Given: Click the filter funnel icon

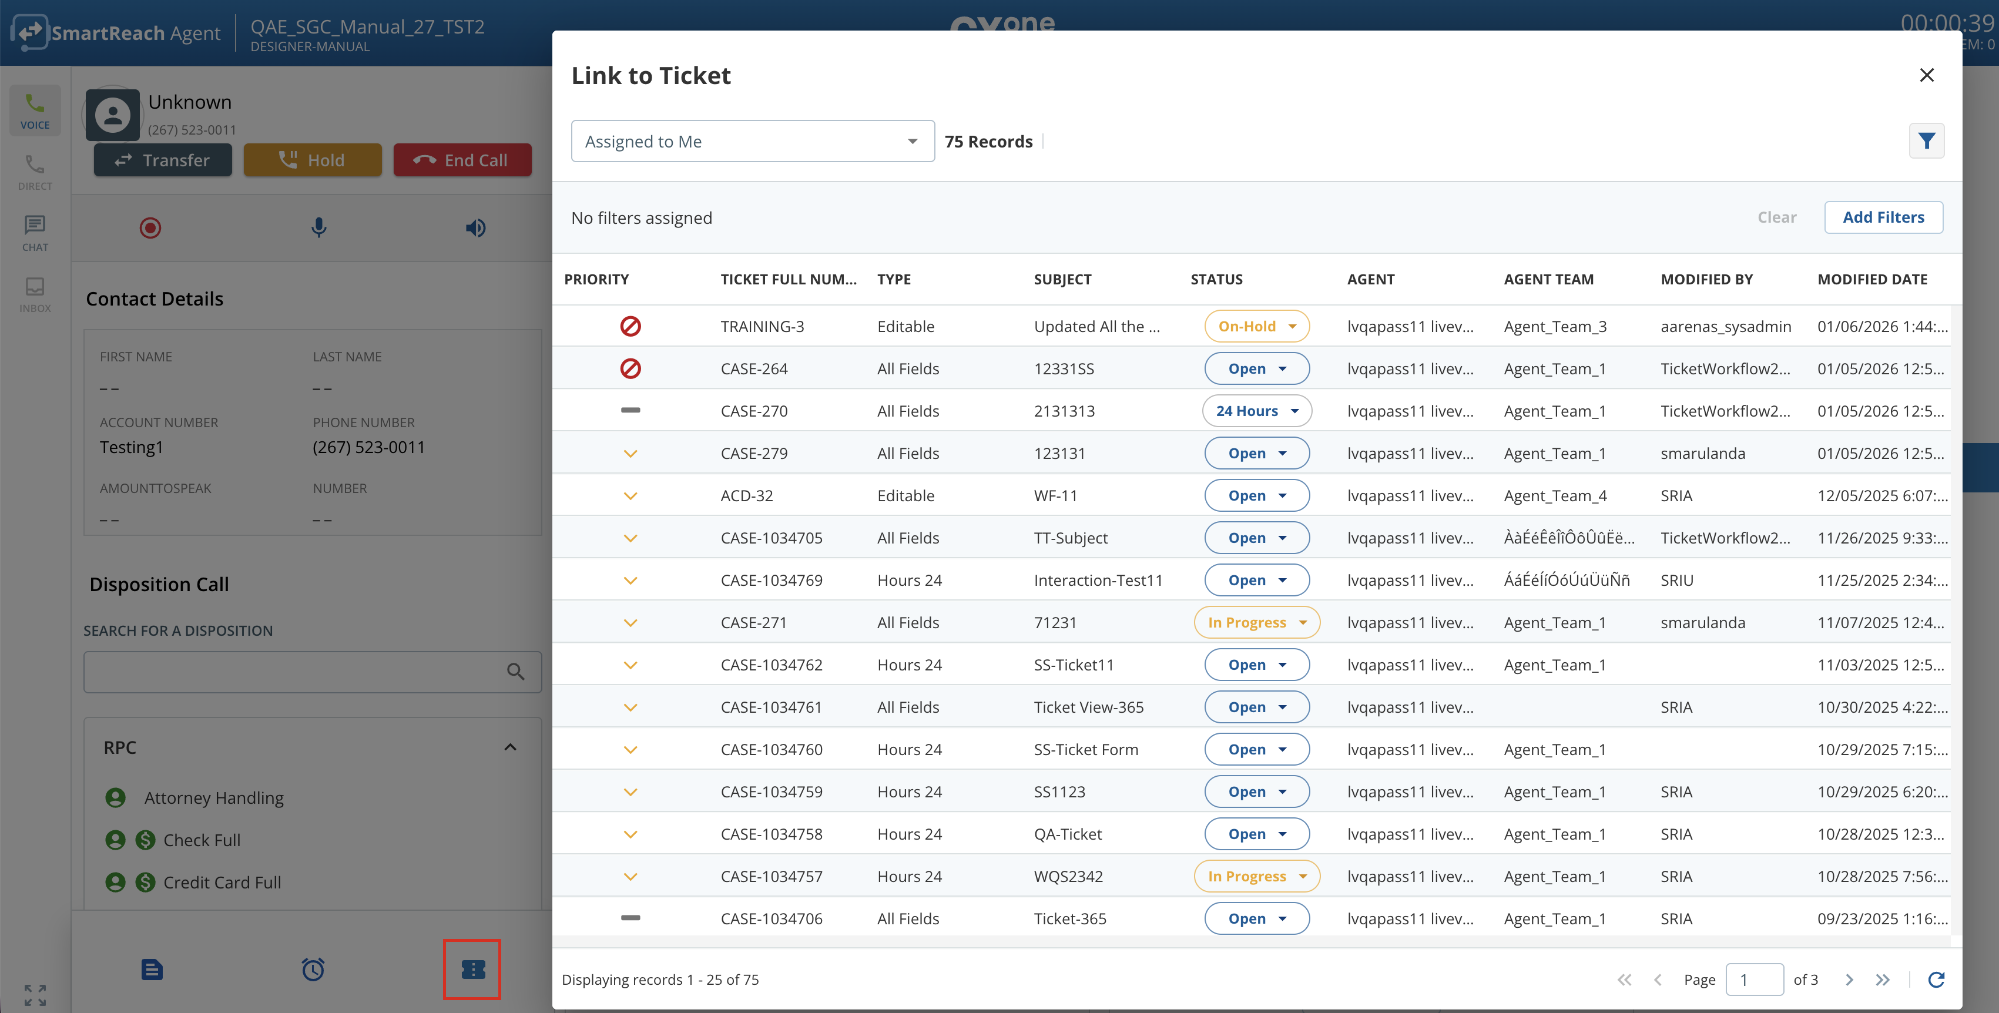Looking at the screenshot, I should [1926, 140].
